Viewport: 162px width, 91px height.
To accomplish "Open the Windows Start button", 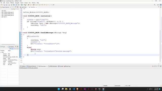I will pyautogui.click(x=59, y=89).
